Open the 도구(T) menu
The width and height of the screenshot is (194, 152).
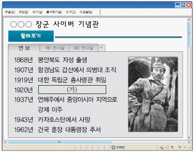pos(71,12)
